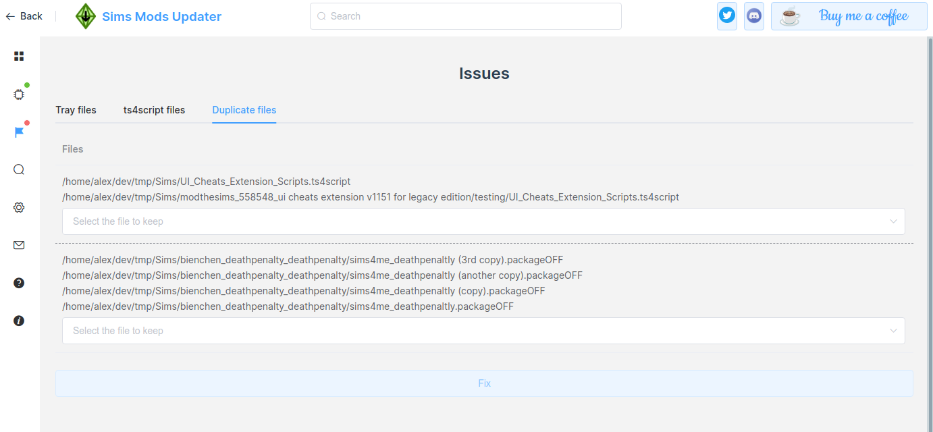Screen dimensions: 933x432
Task: Focus the top Search input field
Action: [x=466, y=16]
